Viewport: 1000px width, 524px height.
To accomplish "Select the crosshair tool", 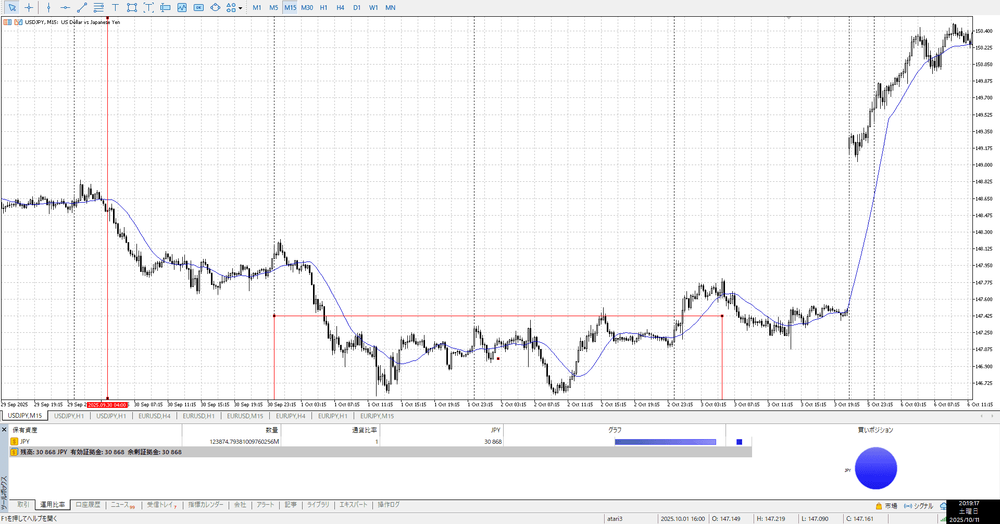I will click(x=29, y=7).
